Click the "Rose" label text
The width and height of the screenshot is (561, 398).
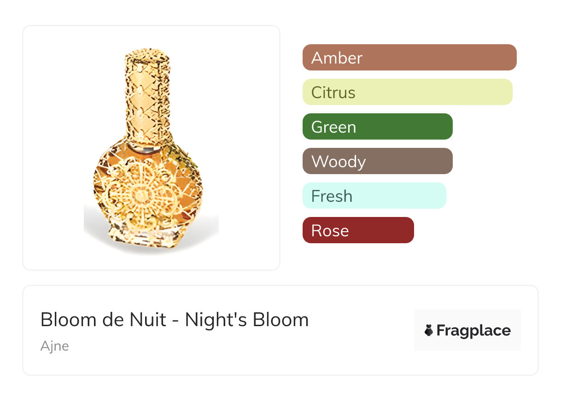[330, 231]
